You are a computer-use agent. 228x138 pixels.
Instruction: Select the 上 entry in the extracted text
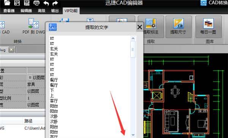pos(52,96)
